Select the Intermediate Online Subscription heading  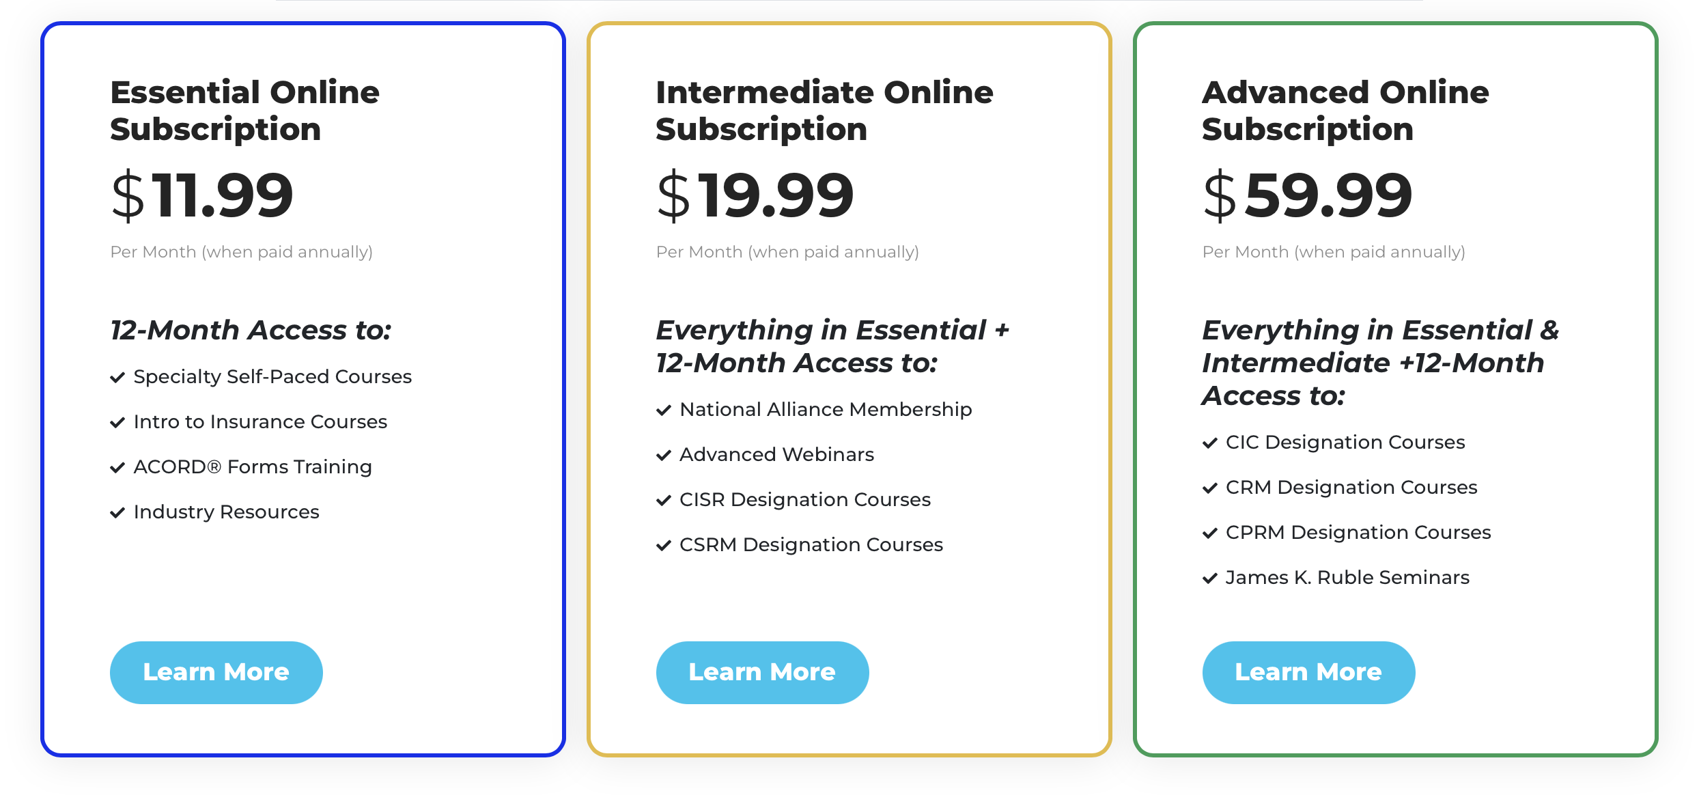pyautogui.click(x=824, y=111)
